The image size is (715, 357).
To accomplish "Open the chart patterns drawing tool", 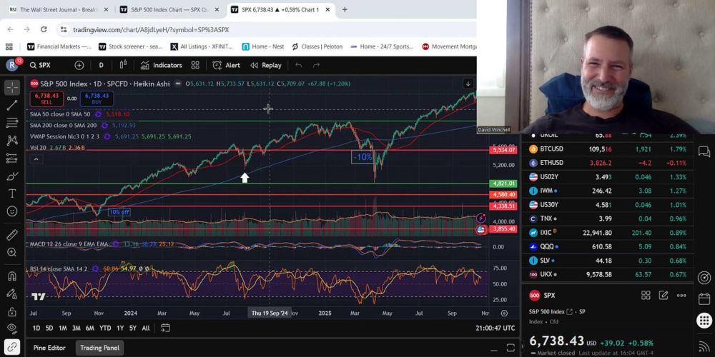I will click(12, 141).
